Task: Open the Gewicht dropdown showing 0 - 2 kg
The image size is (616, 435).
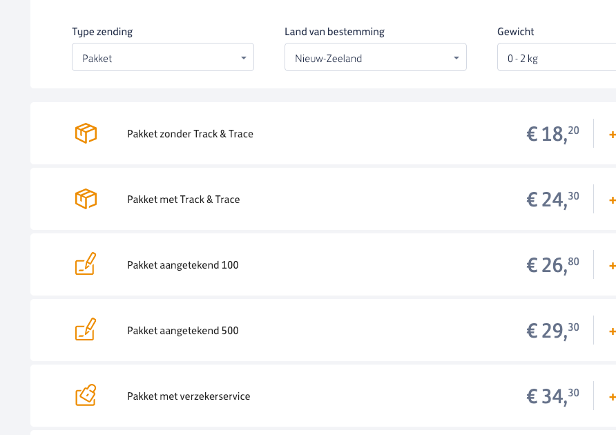Action: pyautogui.click(x=556, y=58)
